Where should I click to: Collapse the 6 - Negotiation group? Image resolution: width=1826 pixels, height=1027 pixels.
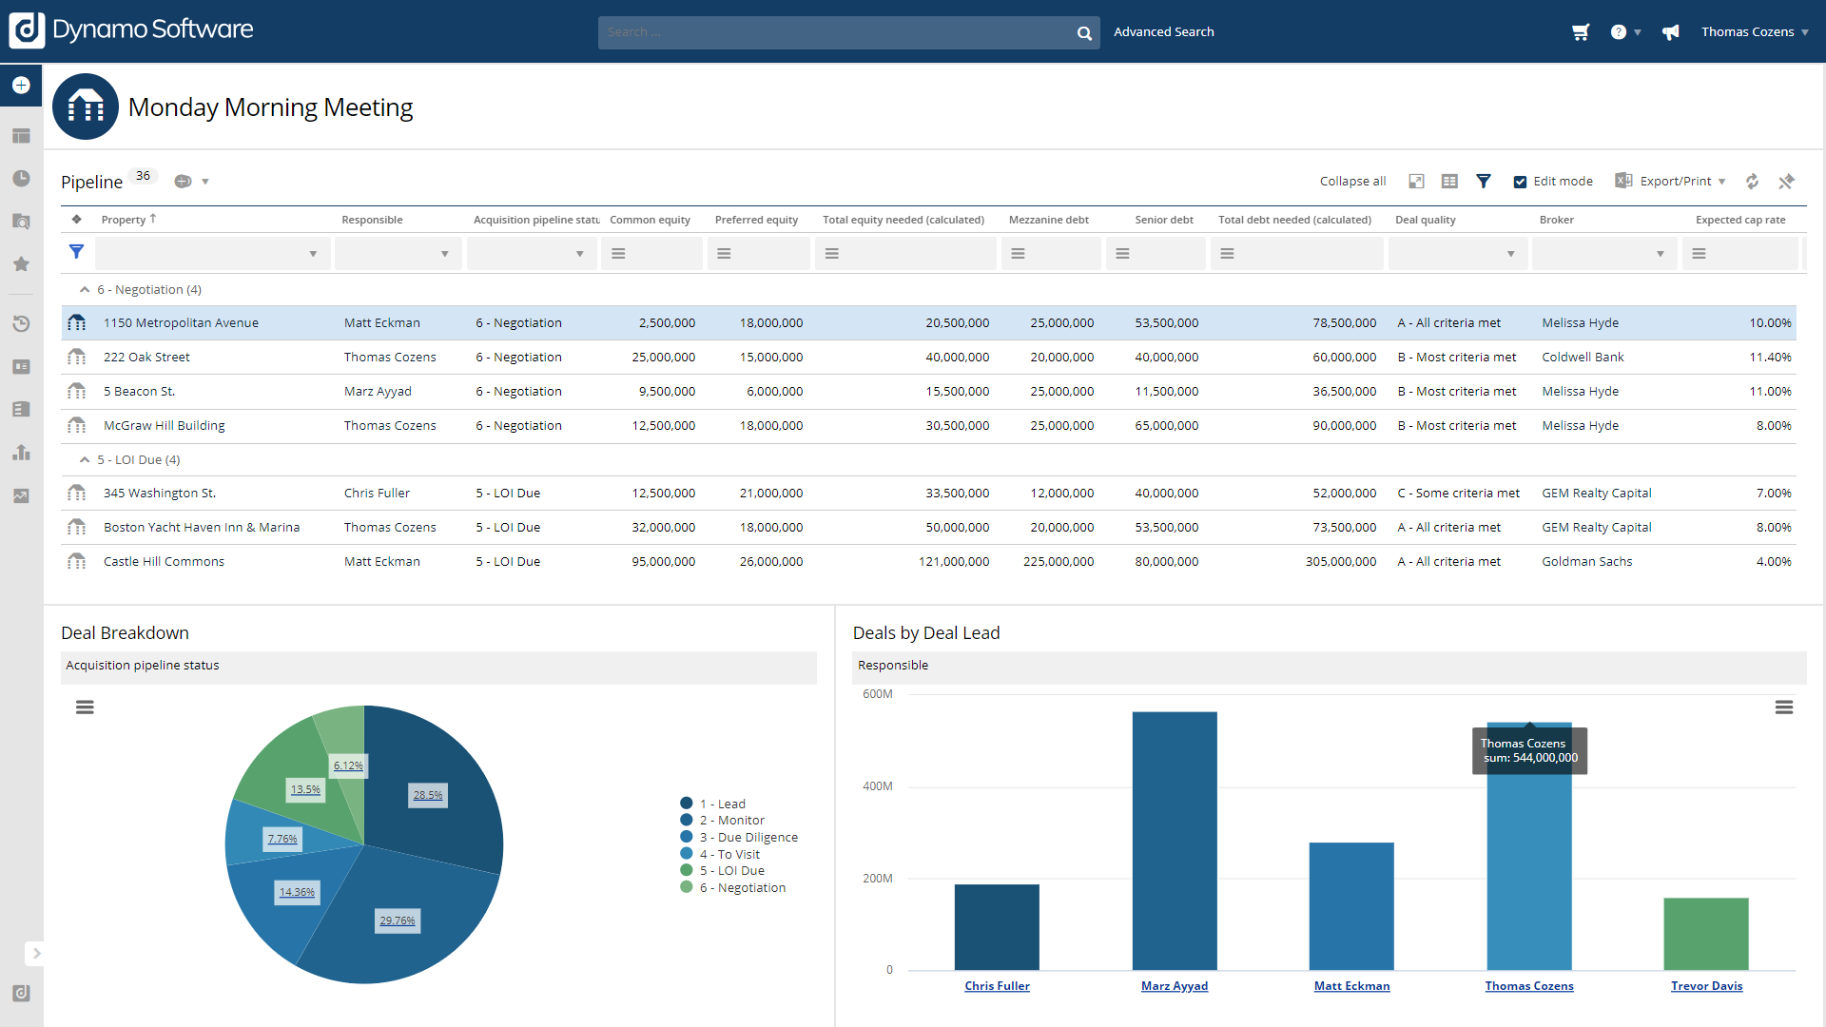85,289
